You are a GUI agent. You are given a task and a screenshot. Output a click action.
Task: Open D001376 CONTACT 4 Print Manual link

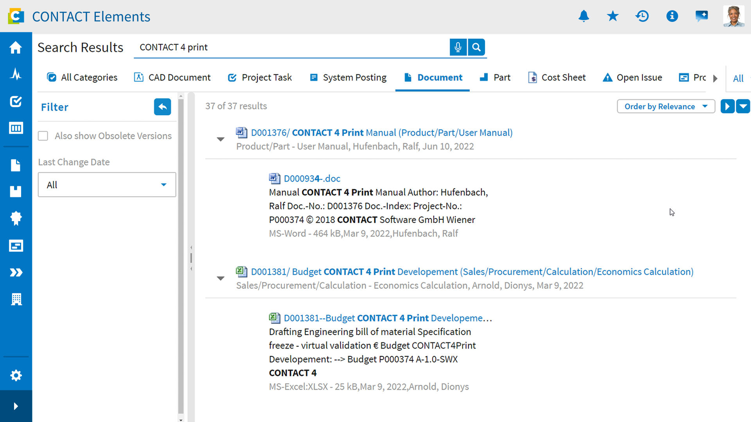pyautogui.click(x=382, y=133)
